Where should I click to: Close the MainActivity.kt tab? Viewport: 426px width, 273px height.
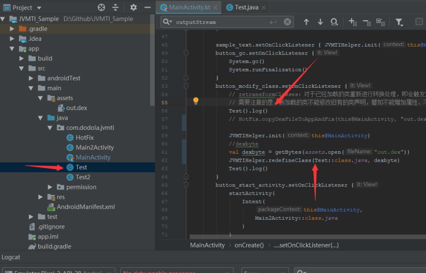216,8
